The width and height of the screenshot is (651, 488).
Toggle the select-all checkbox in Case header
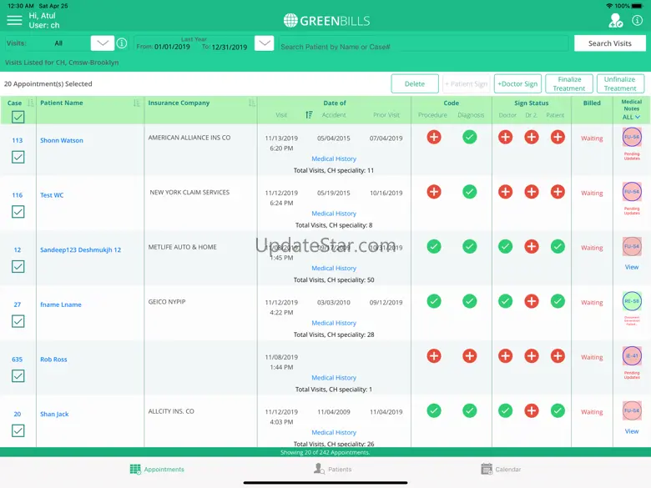coord(18,117)
